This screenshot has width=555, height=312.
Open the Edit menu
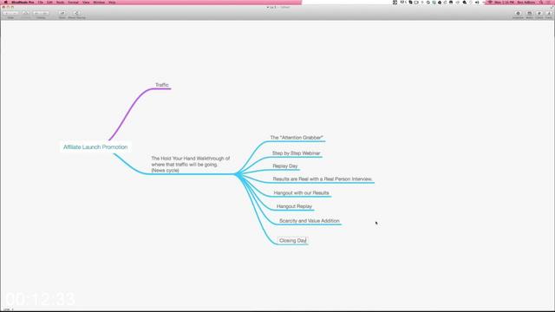pyautogui.click(x=49, y=2)
